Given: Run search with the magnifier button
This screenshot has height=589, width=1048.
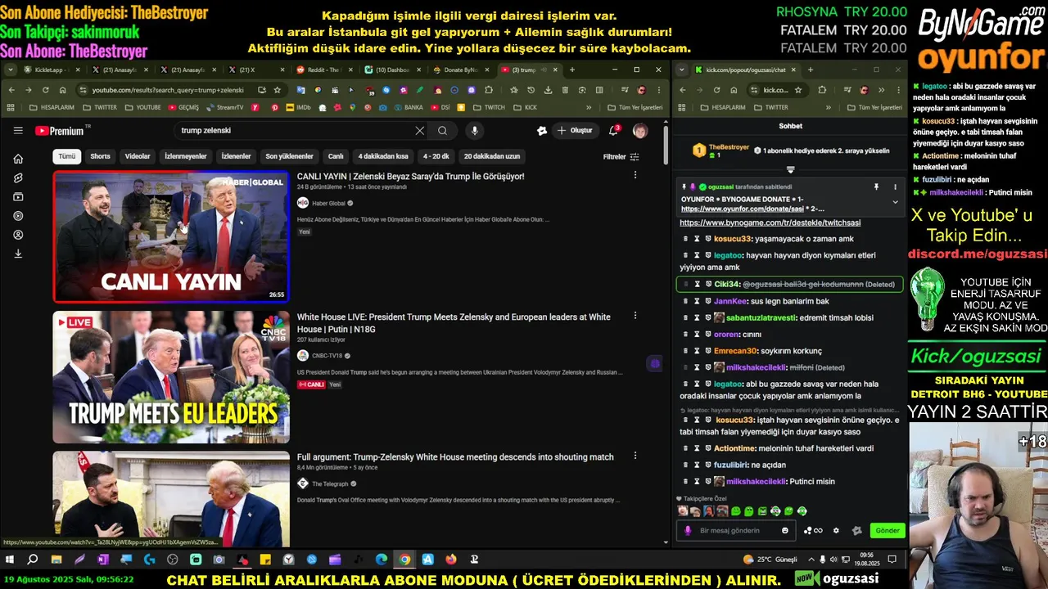Looking at the screenshot, I should pos(442,131).
